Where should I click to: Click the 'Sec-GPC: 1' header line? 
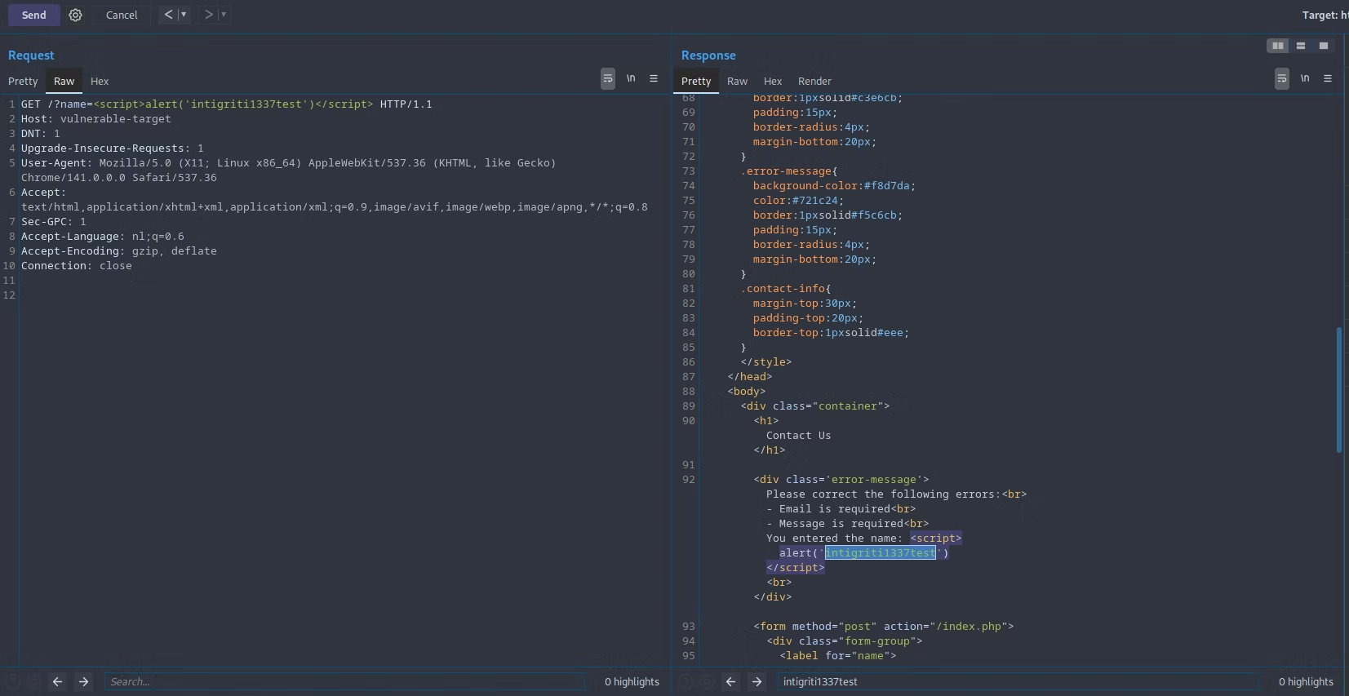[x=54, y=221]
